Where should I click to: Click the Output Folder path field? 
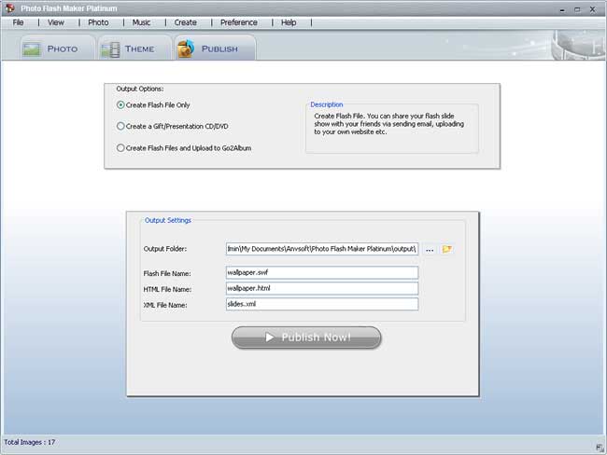click(x=322, y=249)
